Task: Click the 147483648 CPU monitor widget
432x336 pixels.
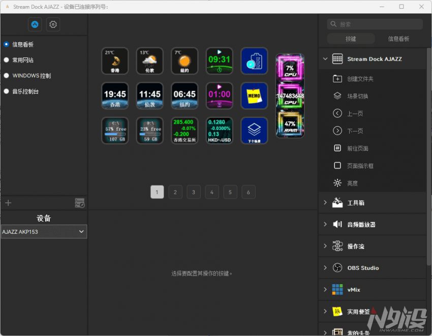Action: pyautogui.click(x=290, y=96)
